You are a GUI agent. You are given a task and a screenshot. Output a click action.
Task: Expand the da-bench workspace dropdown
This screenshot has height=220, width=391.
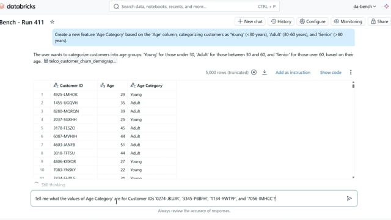tap(364, 7)
